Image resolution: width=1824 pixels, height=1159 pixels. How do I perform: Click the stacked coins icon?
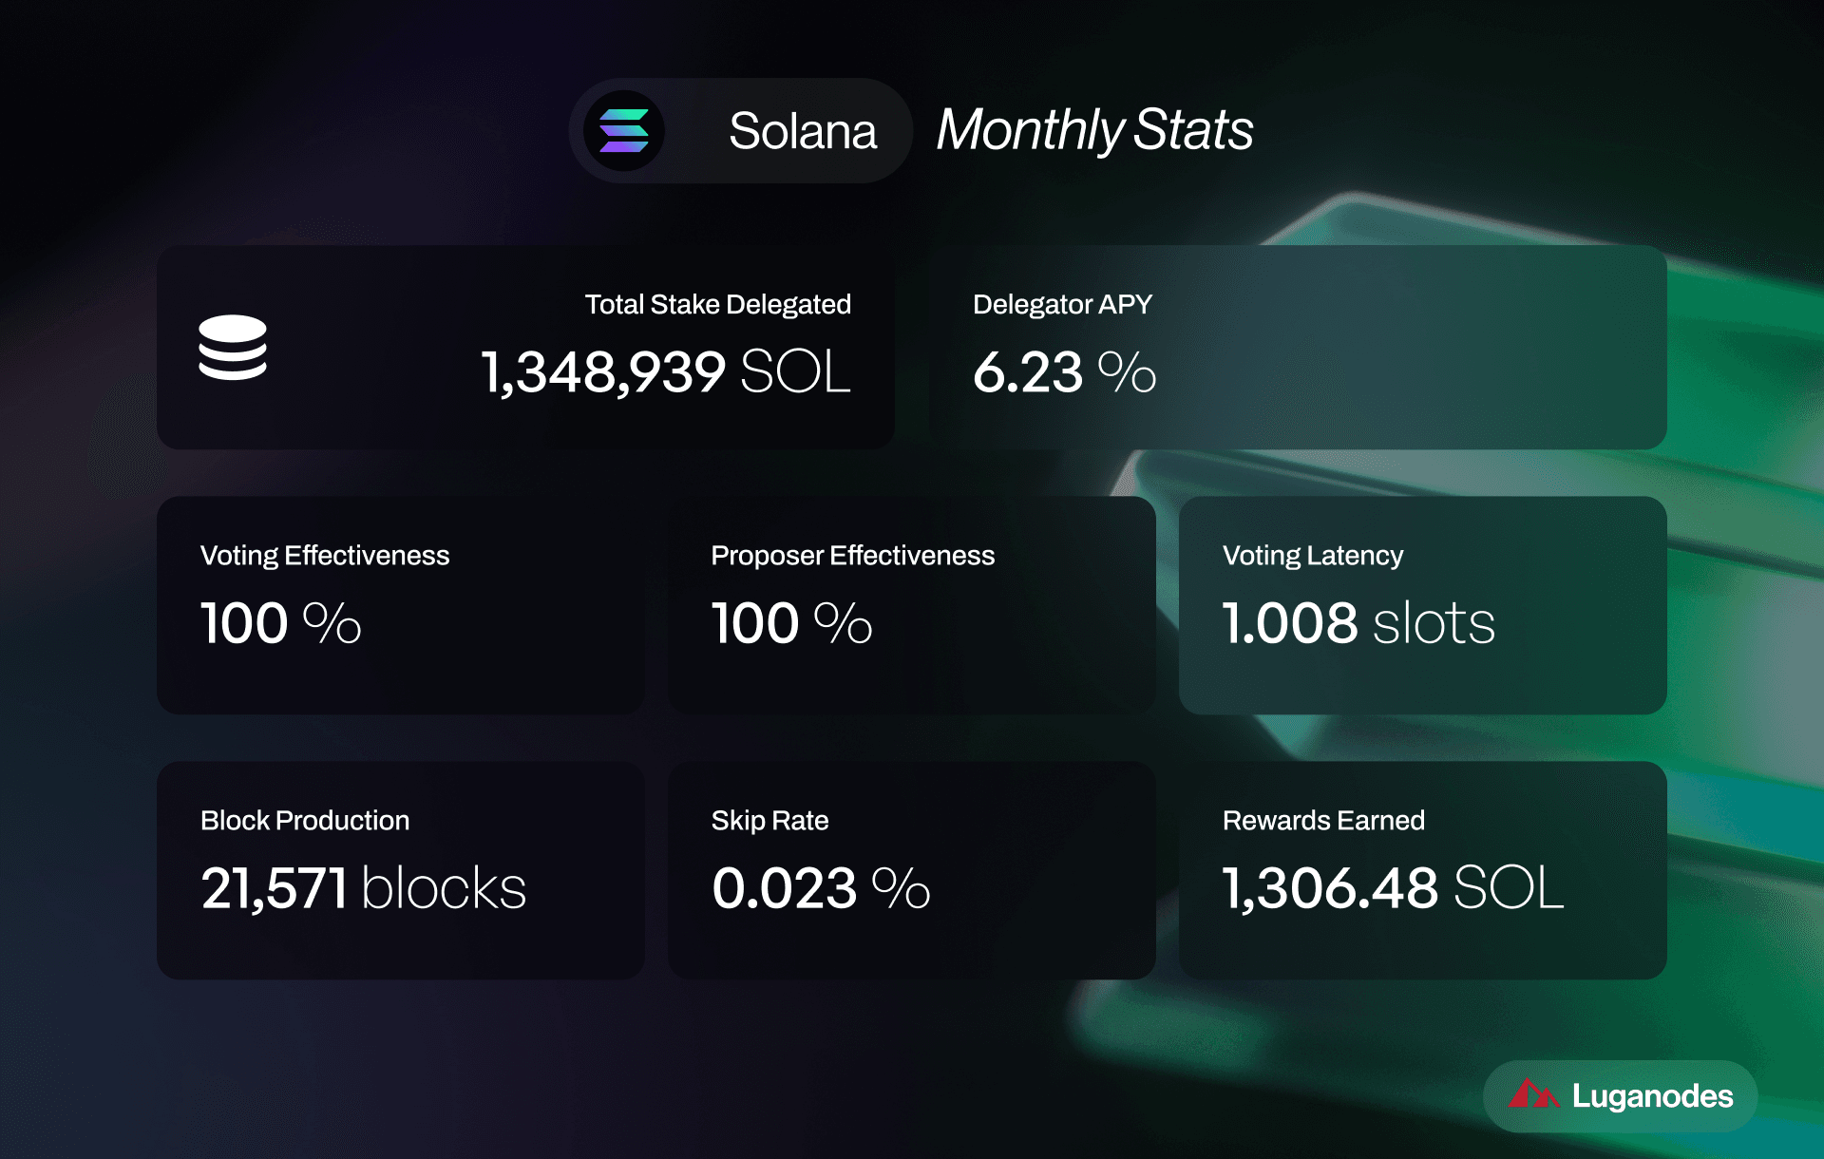233,348
